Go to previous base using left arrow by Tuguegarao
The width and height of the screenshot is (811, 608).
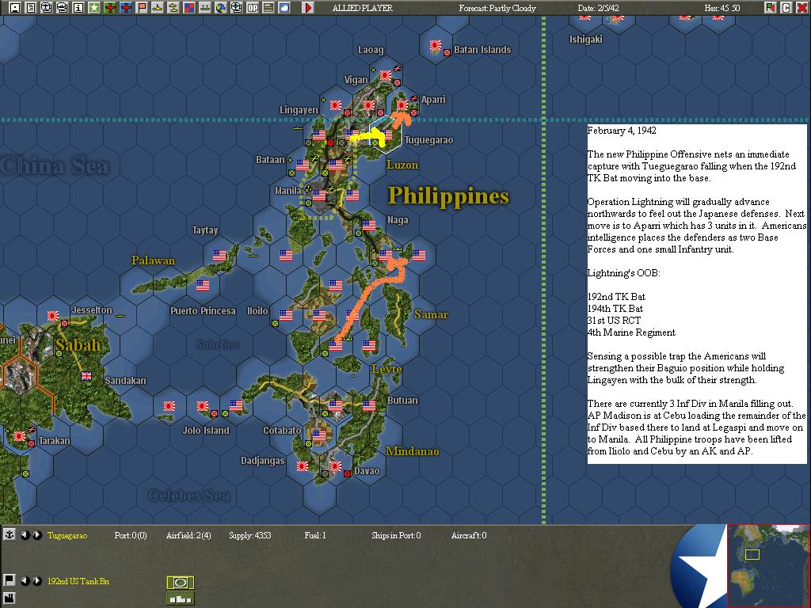25,535
